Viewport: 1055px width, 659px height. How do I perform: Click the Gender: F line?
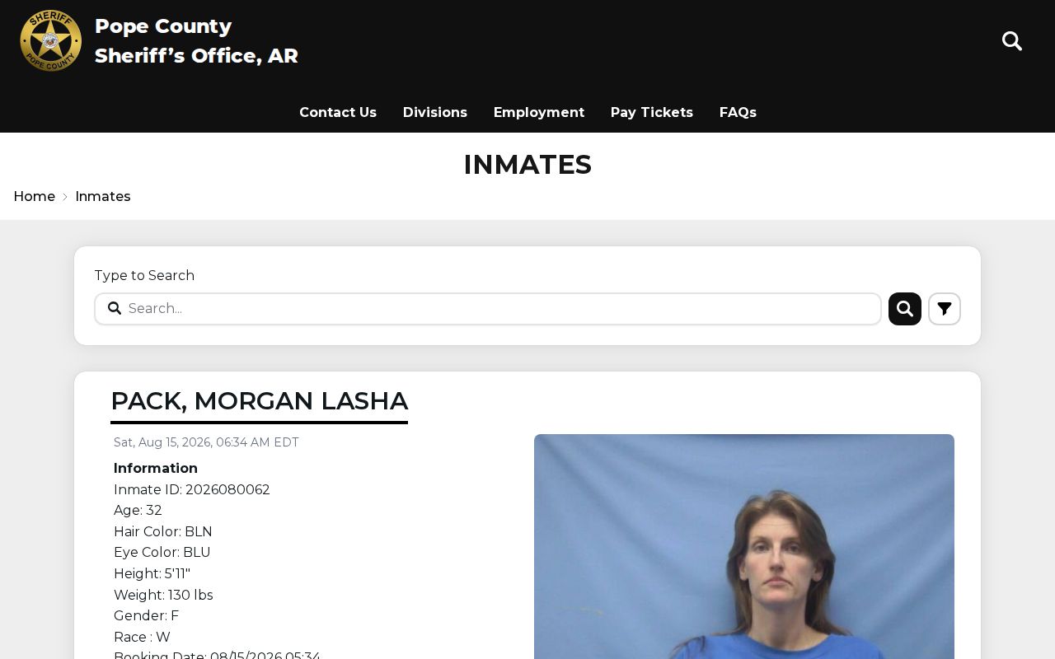(147, 616)
